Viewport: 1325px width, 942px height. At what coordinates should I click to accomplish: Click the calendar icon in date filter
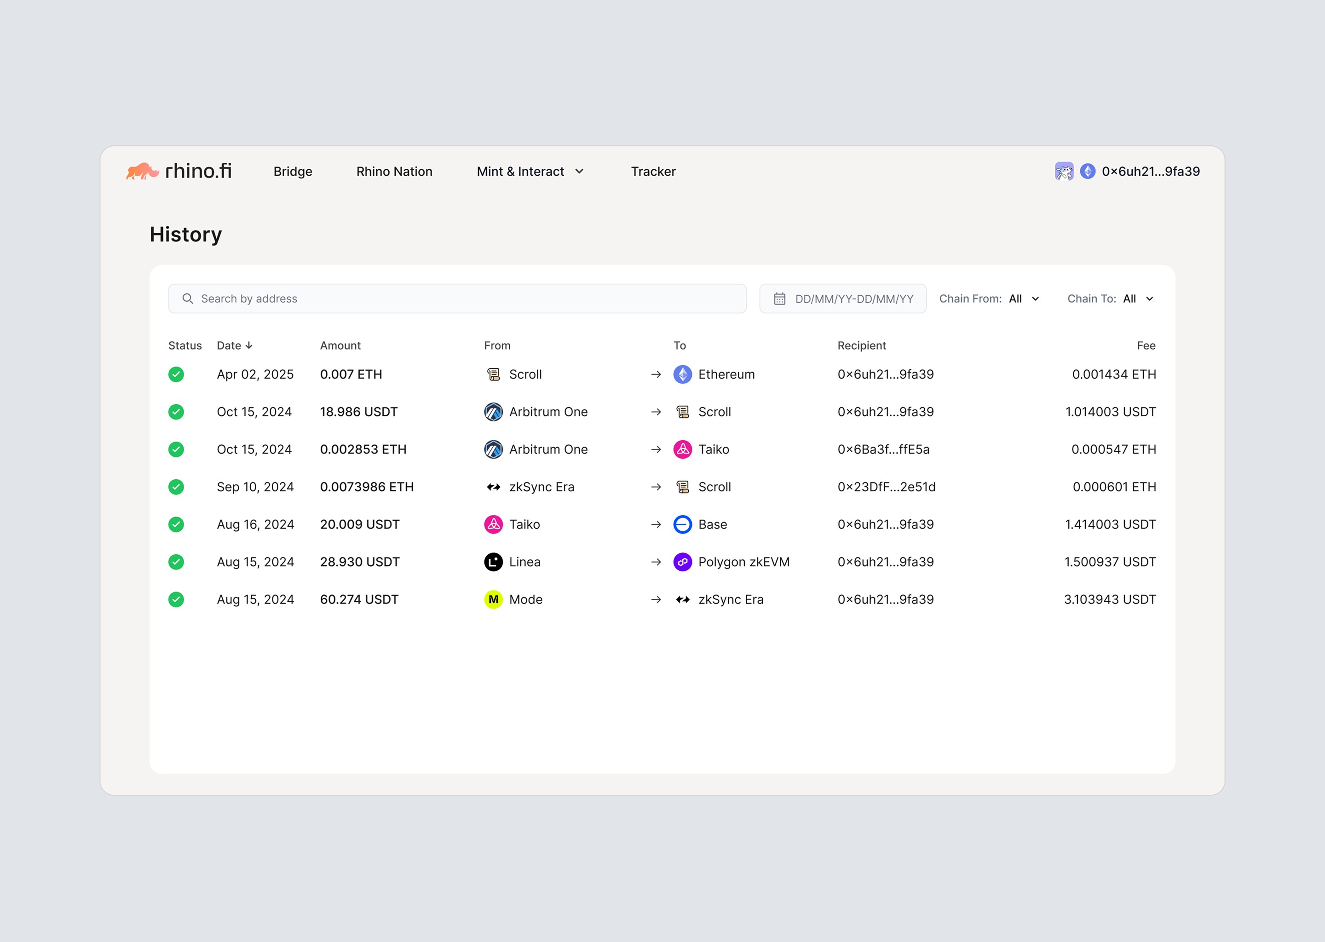click(x=780, y=299)
